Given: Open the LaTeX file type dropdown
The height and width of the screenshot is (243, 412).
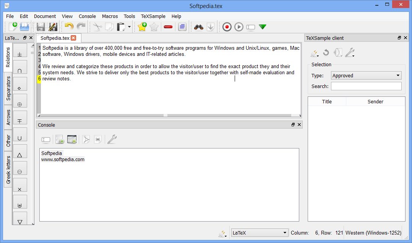Looking at the screenshot, I should click(259, 233).
